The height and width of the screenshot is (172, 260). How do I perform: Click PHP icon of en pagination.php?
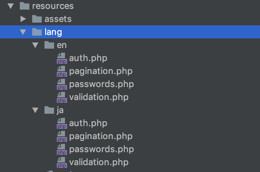click(62, 71)
